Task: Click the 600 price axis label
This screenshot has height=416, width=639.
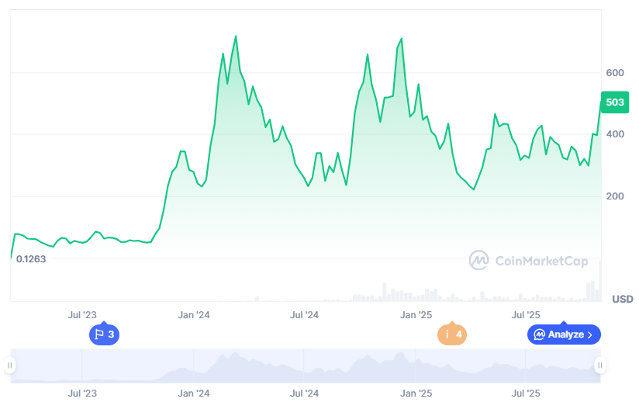Action: pyautogui.click(x=614, y=73)
